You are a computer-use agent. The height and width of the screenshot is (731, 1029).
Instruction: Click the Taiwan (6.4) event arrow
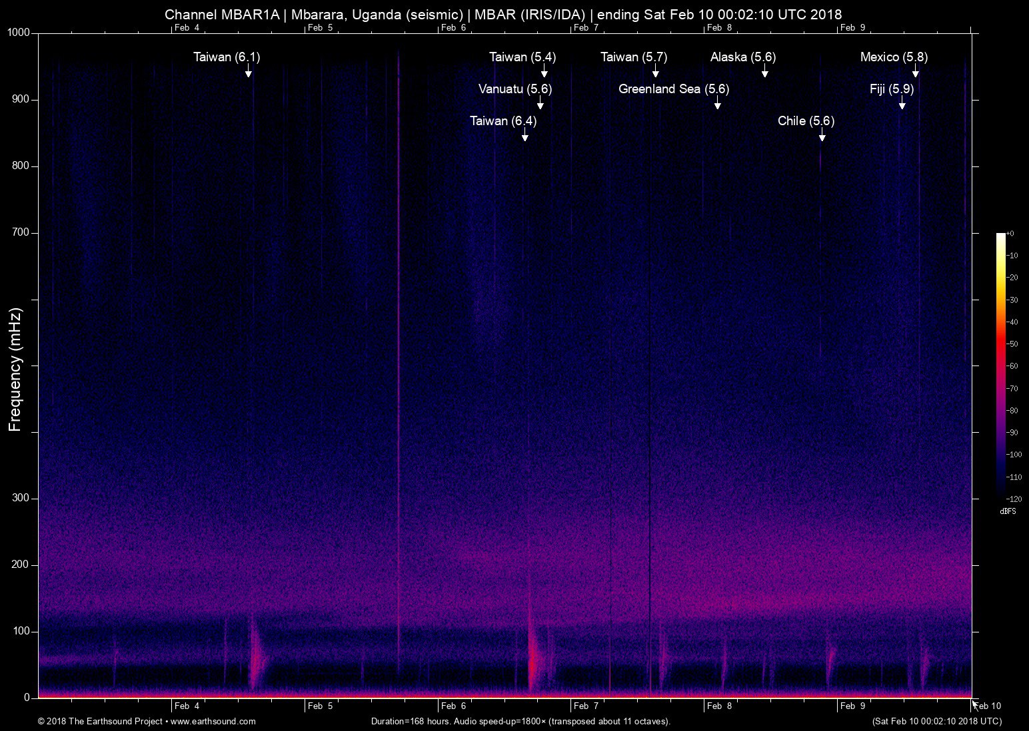click(524, 137)
